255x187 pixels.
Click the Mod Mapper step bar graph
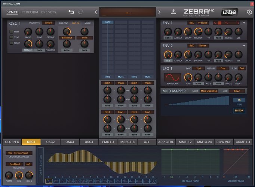197,101
